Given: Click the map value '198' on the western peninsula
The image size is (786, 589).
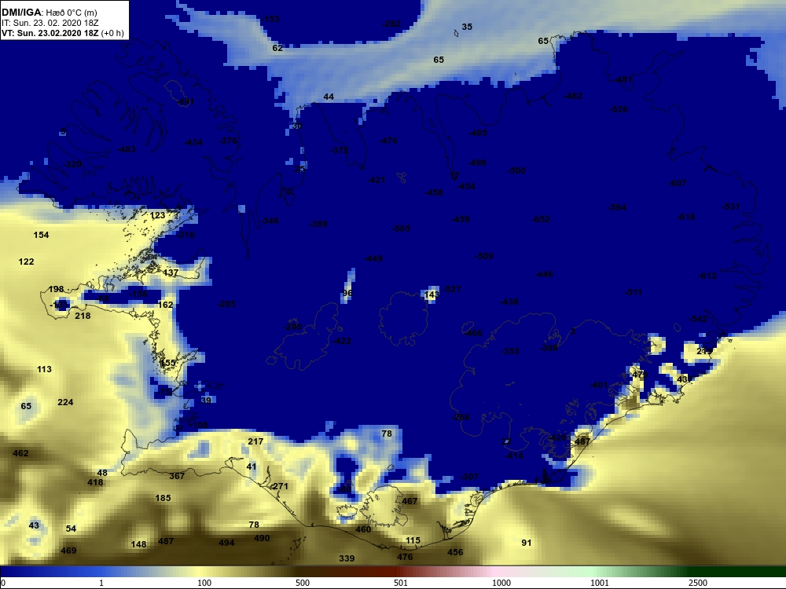Looking at the screenshot, I should [x=56, y=289].
